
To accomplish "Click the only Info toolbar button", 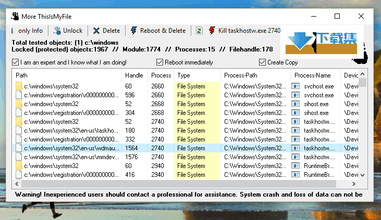I will tap(27, 31).
